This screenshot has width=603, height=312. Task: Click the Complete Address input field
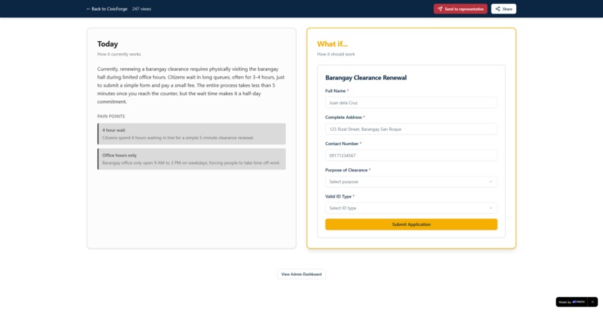point(411,129)
